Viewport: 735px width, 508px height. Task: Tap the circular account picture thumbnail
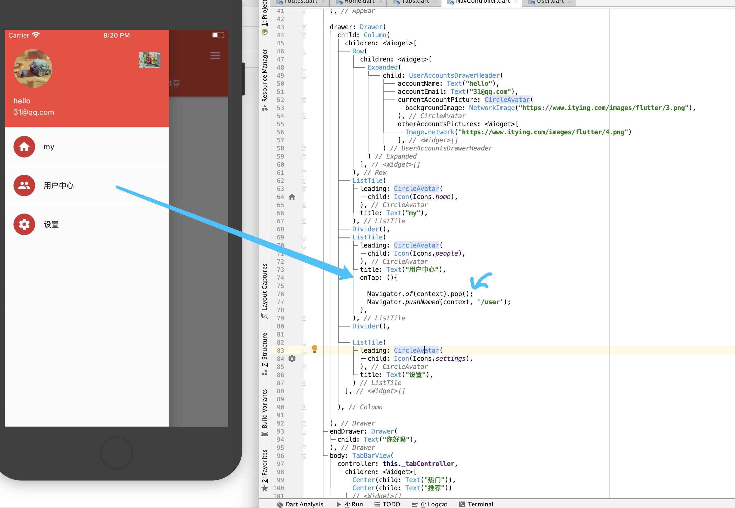(x=33, y=68)
